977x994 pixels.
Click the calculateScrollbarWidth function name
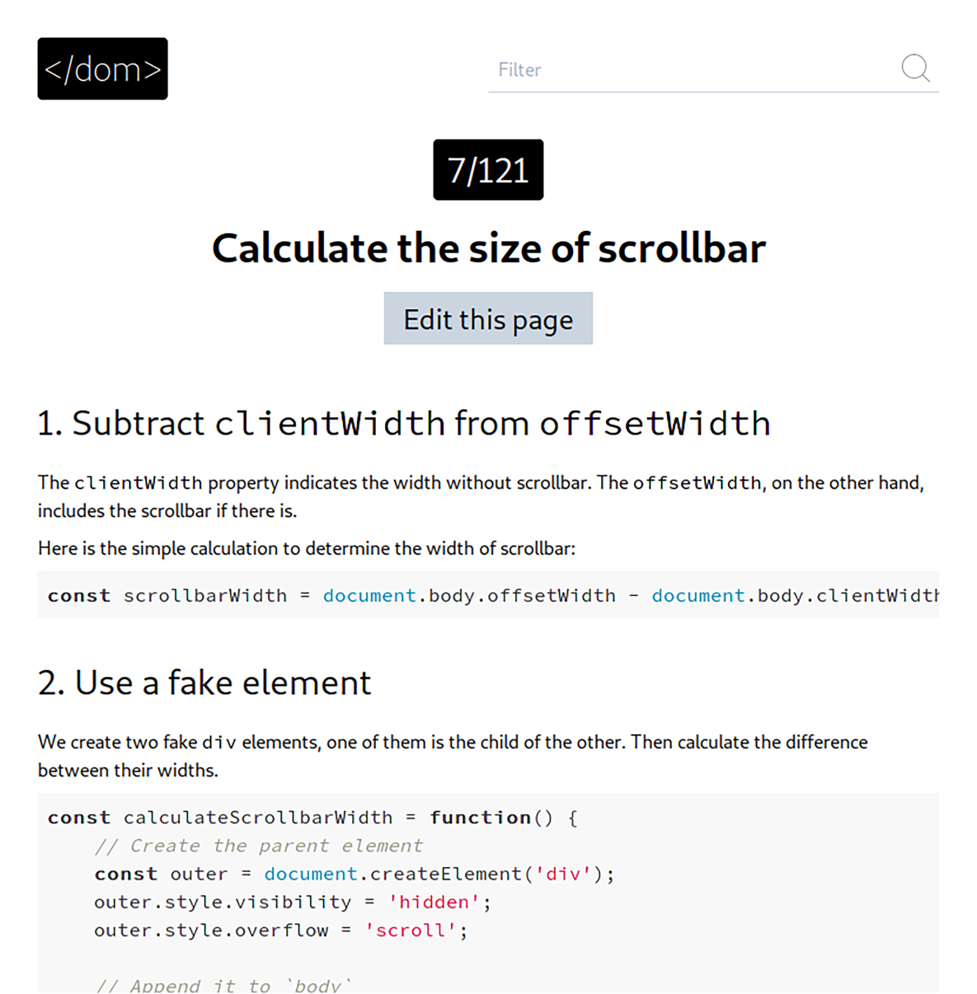pos(258,818)
